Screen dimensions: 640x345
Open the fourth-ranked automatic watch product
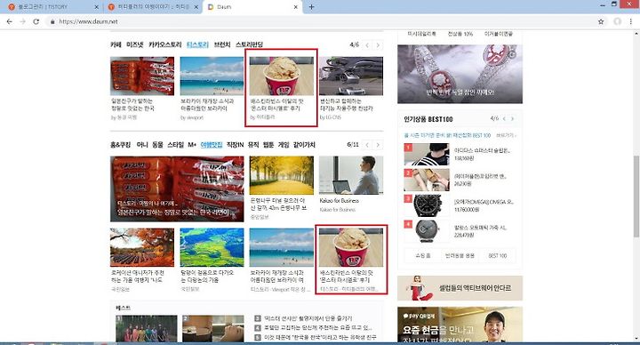(427, 231)
